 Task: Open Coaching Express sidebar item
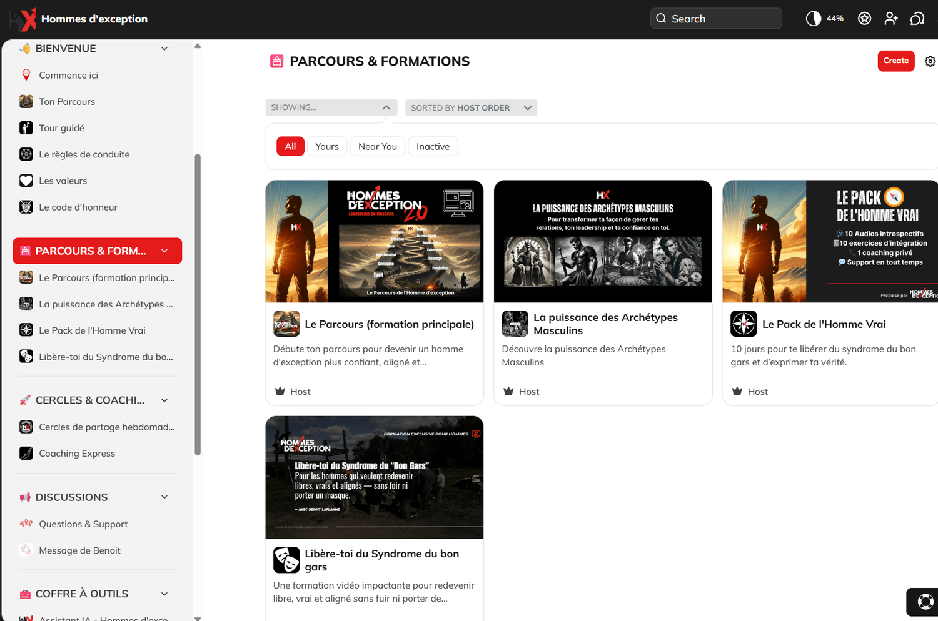coord(77,454)
